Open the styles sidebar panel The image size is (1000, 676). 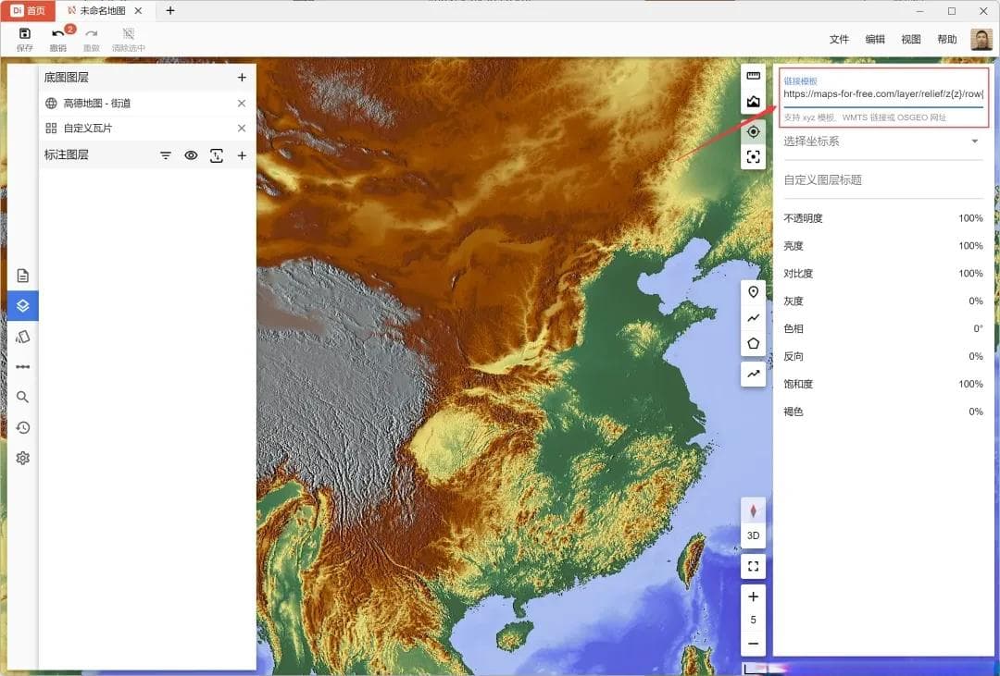[23, 337]
